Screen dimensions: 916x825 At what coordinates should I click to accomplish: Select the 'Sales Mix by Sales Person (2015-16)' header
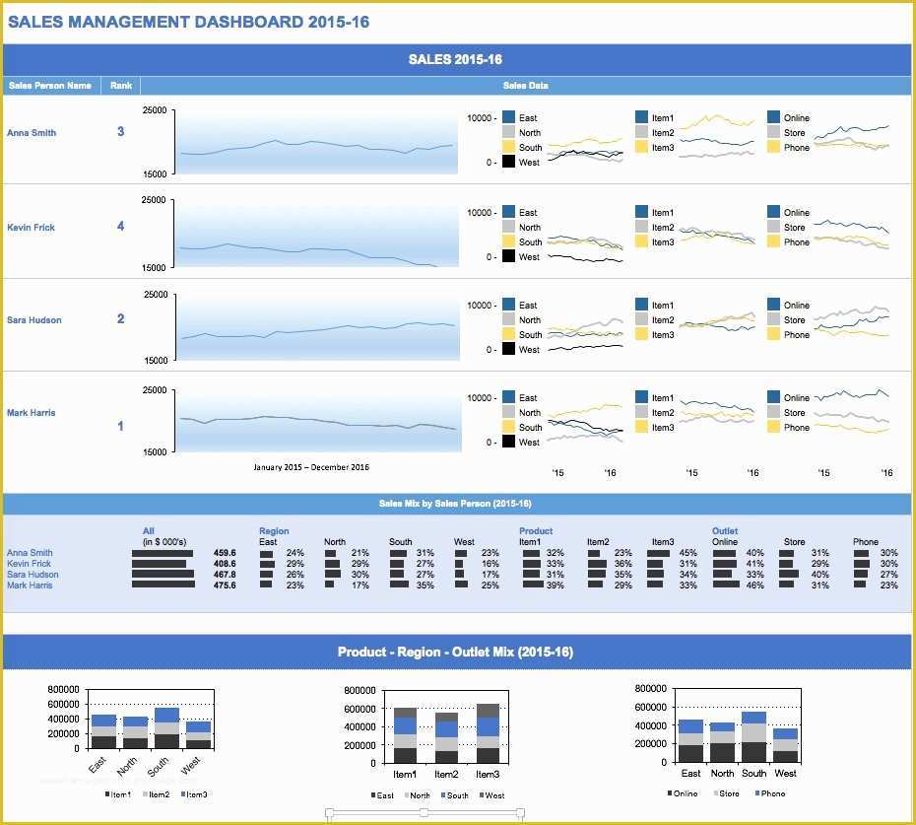pyautogui.click(x=456, y=504)
